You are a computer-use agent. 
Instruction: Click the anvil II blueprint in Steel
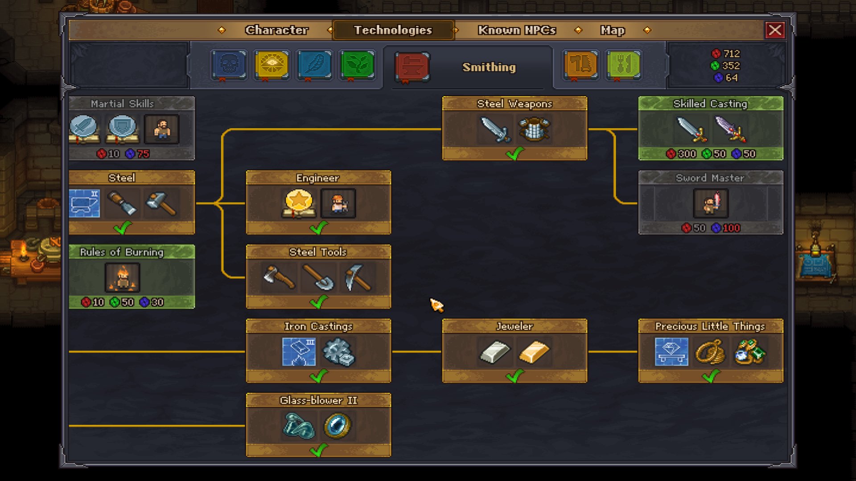click(x=84, y=204)
